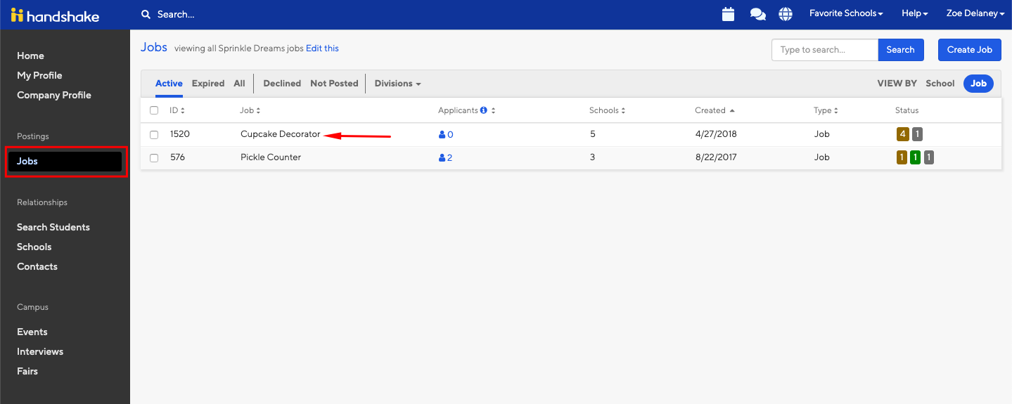Expand the Favorite Schools dropdown
1012x404 pixels.
(x=846, y=13)
